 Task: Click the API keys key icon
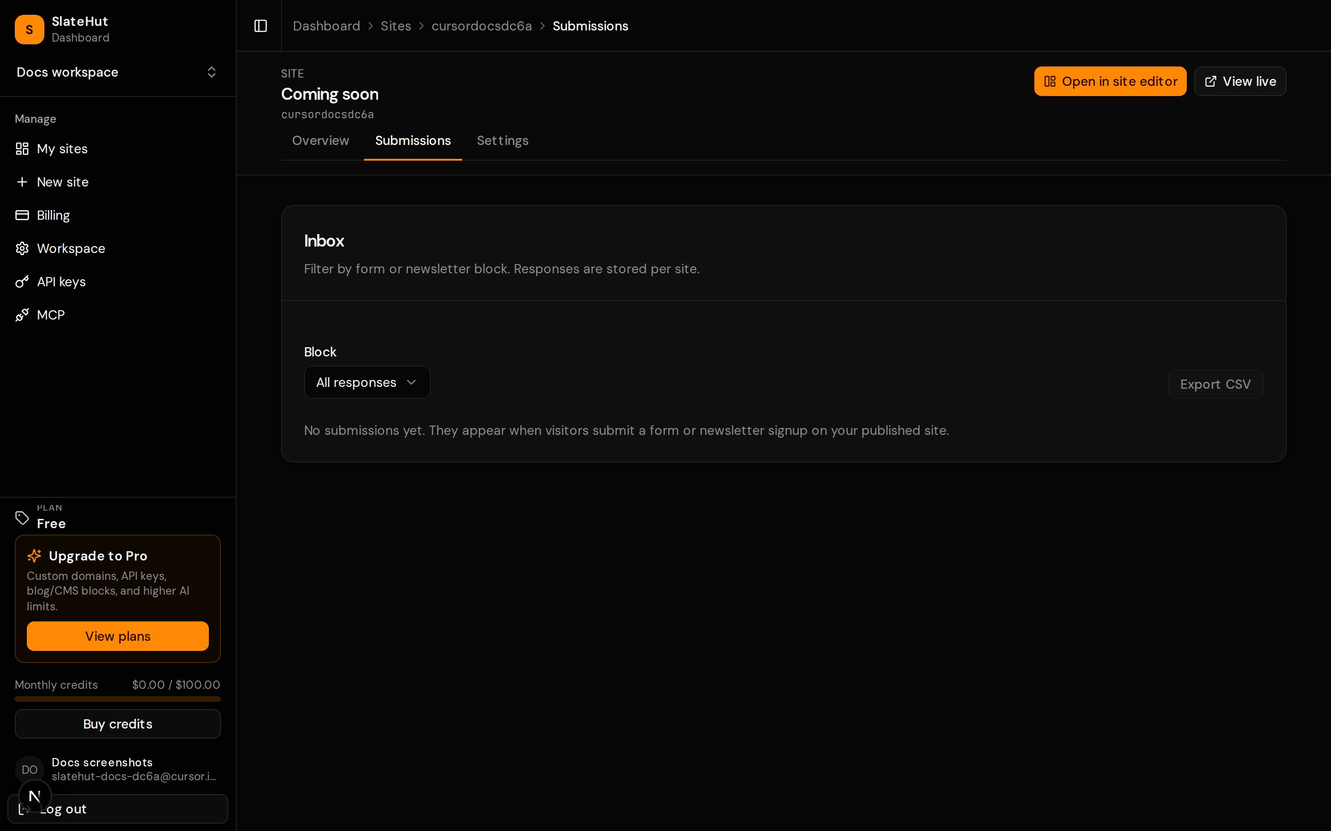[x=22, y=282]
